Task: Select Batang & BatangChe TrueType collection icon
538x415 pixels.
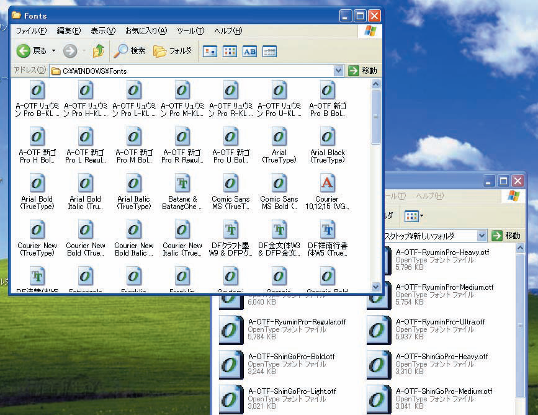Action: [x=182, y=184]
